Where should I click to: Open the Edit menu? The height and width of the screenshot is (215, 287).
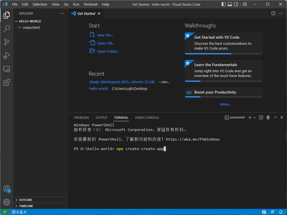(25, 4)
